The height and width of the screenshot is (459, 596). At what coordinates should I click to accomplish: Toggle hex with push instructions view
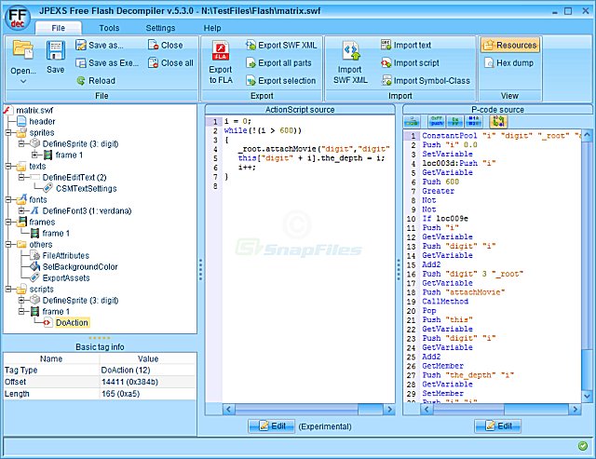tap(437, 122)
